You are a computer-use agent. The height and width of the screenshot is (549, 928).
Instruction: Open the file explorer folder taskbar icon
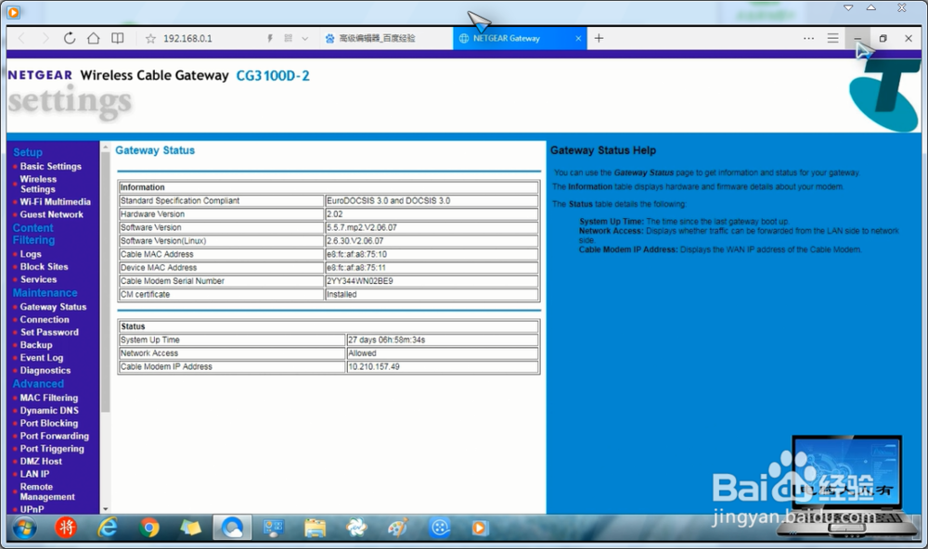click(315, 528)
